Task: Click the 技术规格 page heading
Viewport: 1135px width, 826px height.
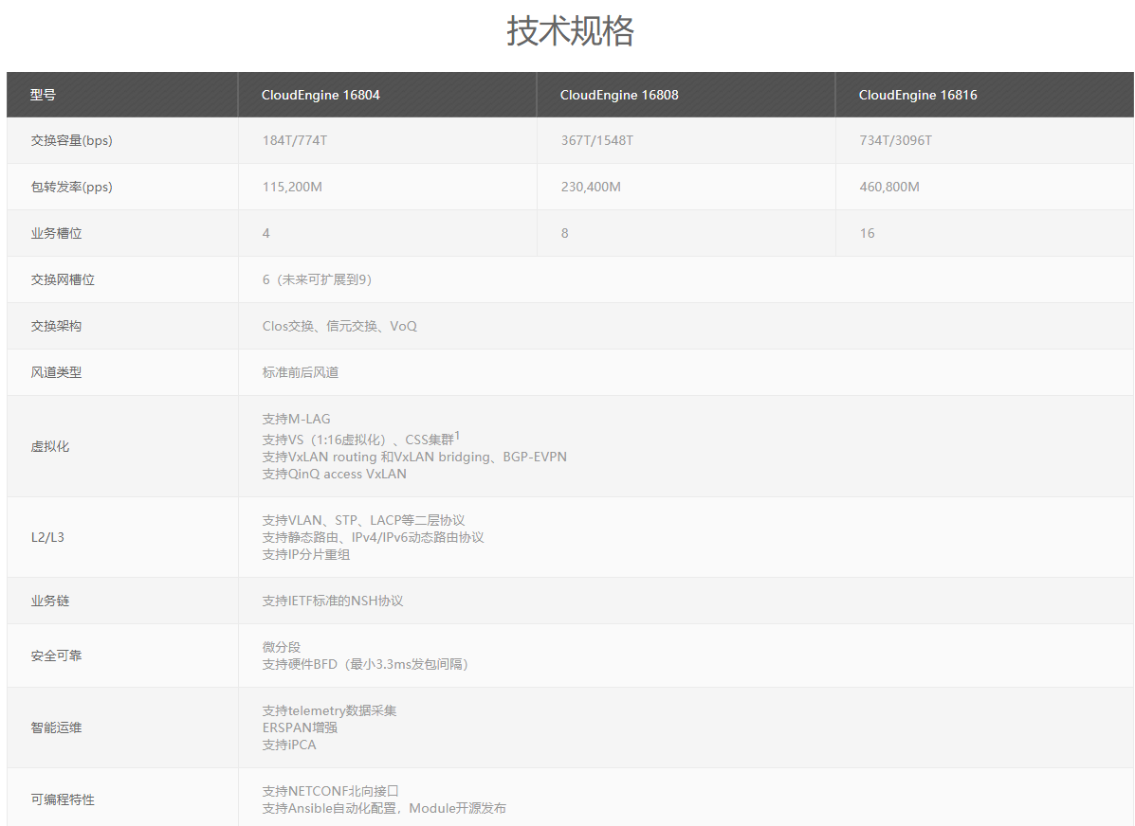Action: (570, 30)
